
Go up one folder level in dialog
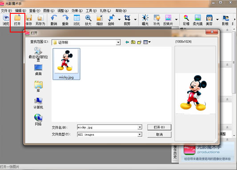[x=133, y=42]
